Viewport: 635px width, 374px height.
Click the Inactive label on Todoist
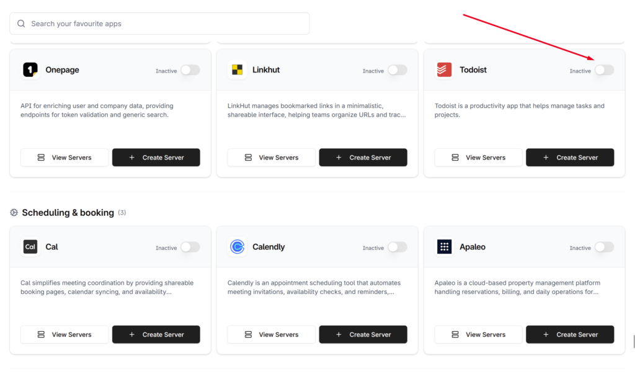(580, 71)
